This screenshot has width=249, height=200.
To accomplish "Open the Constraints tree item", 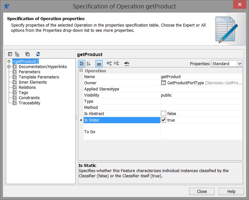I will pos(29,98).
